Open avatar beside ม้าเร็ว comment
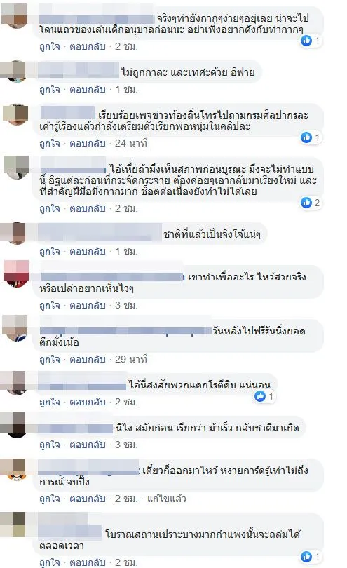The height and width of the screenshot is (568, 347). [14, 424]
